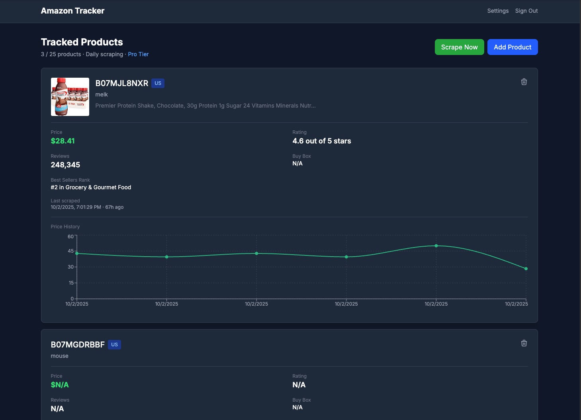Click the peak data point on the price chart

tap(436, 246)
